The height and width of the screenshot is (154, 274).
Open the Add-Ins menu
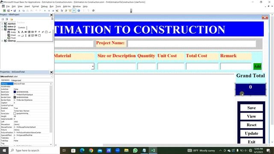pos(67,6)
